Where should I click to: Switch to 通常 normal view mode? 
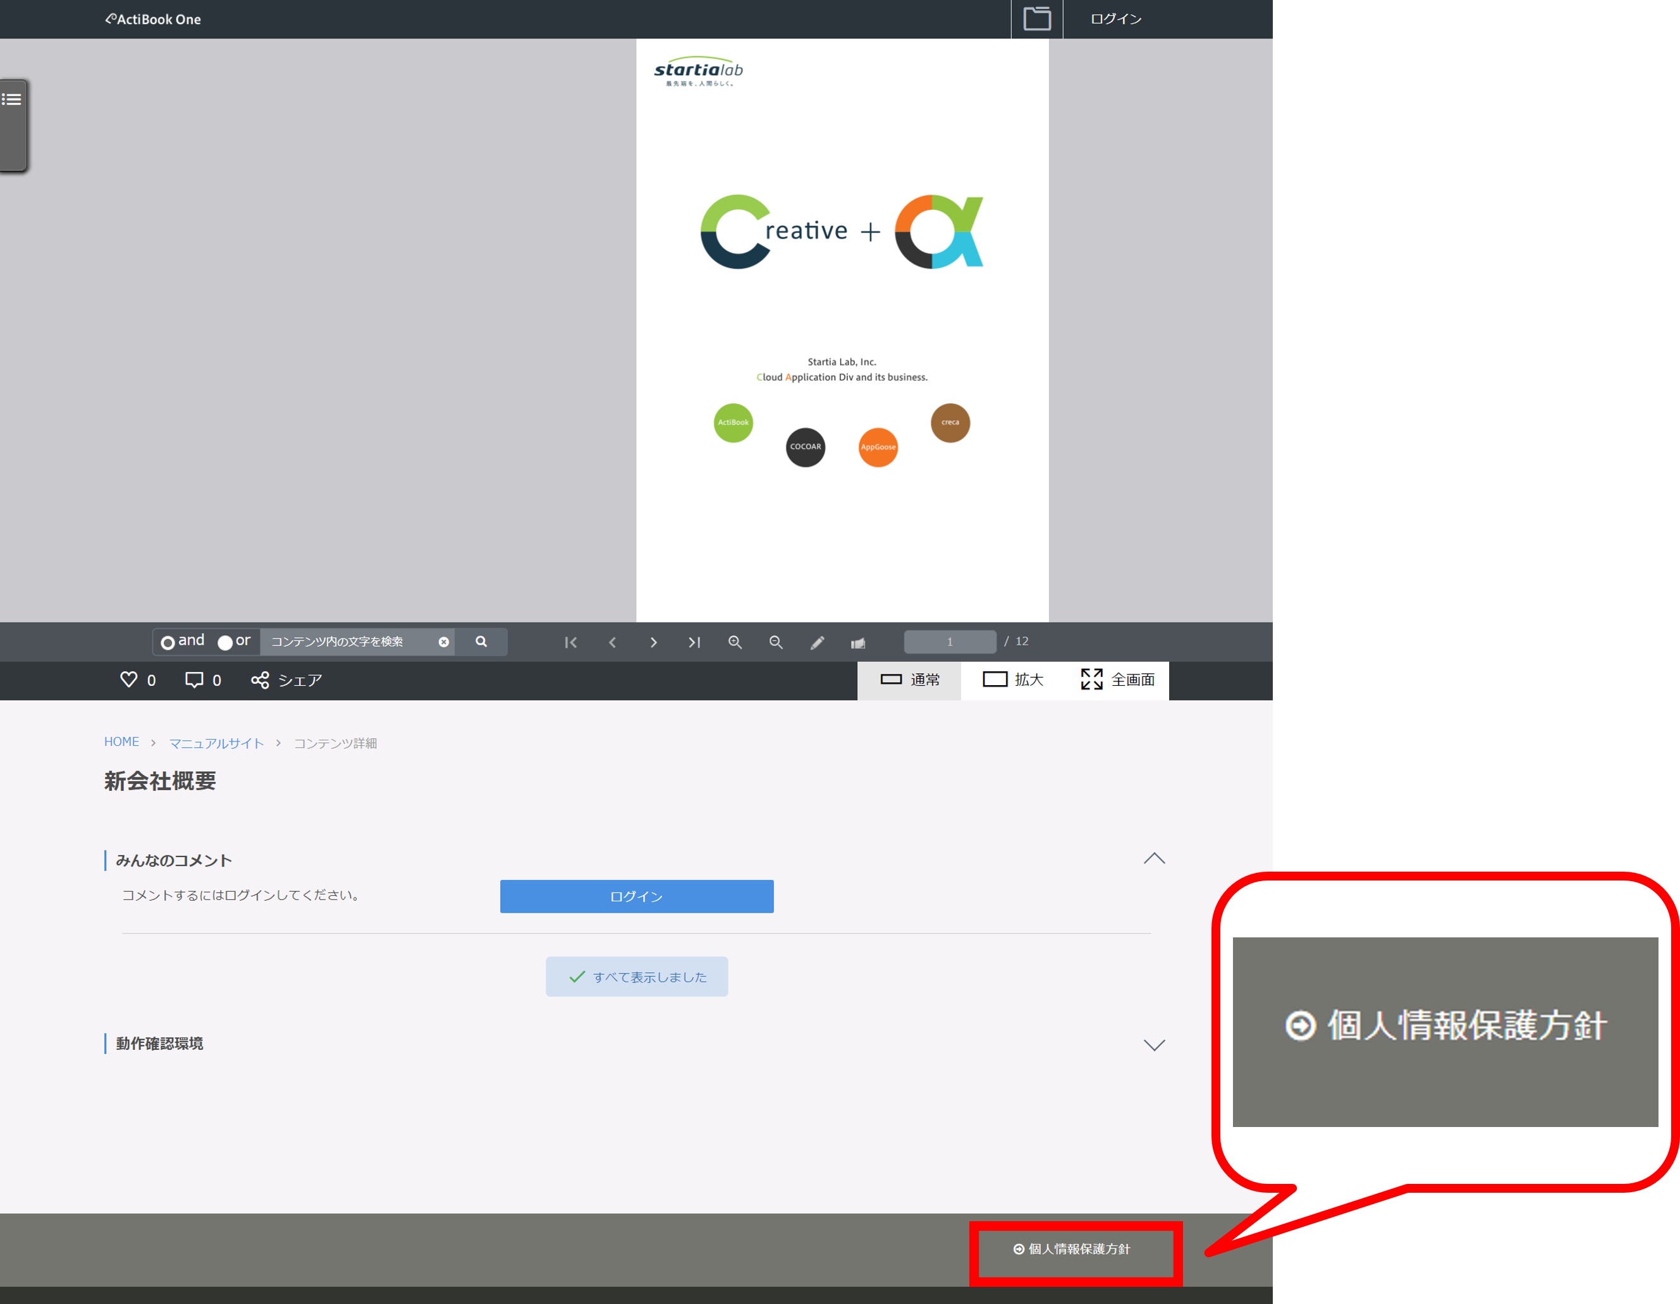[909, 681]
